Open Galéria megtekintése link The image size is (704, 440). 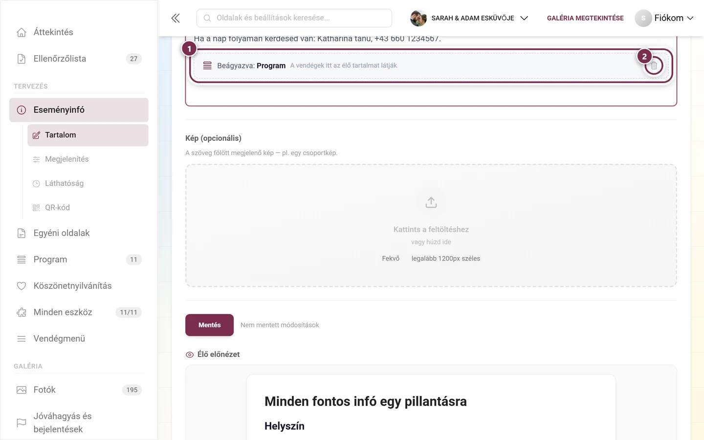[585, 18]
